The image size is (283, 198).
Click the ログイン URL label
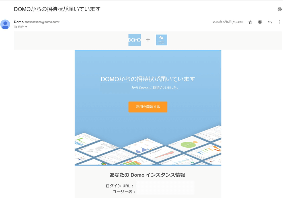click(119, 186)
